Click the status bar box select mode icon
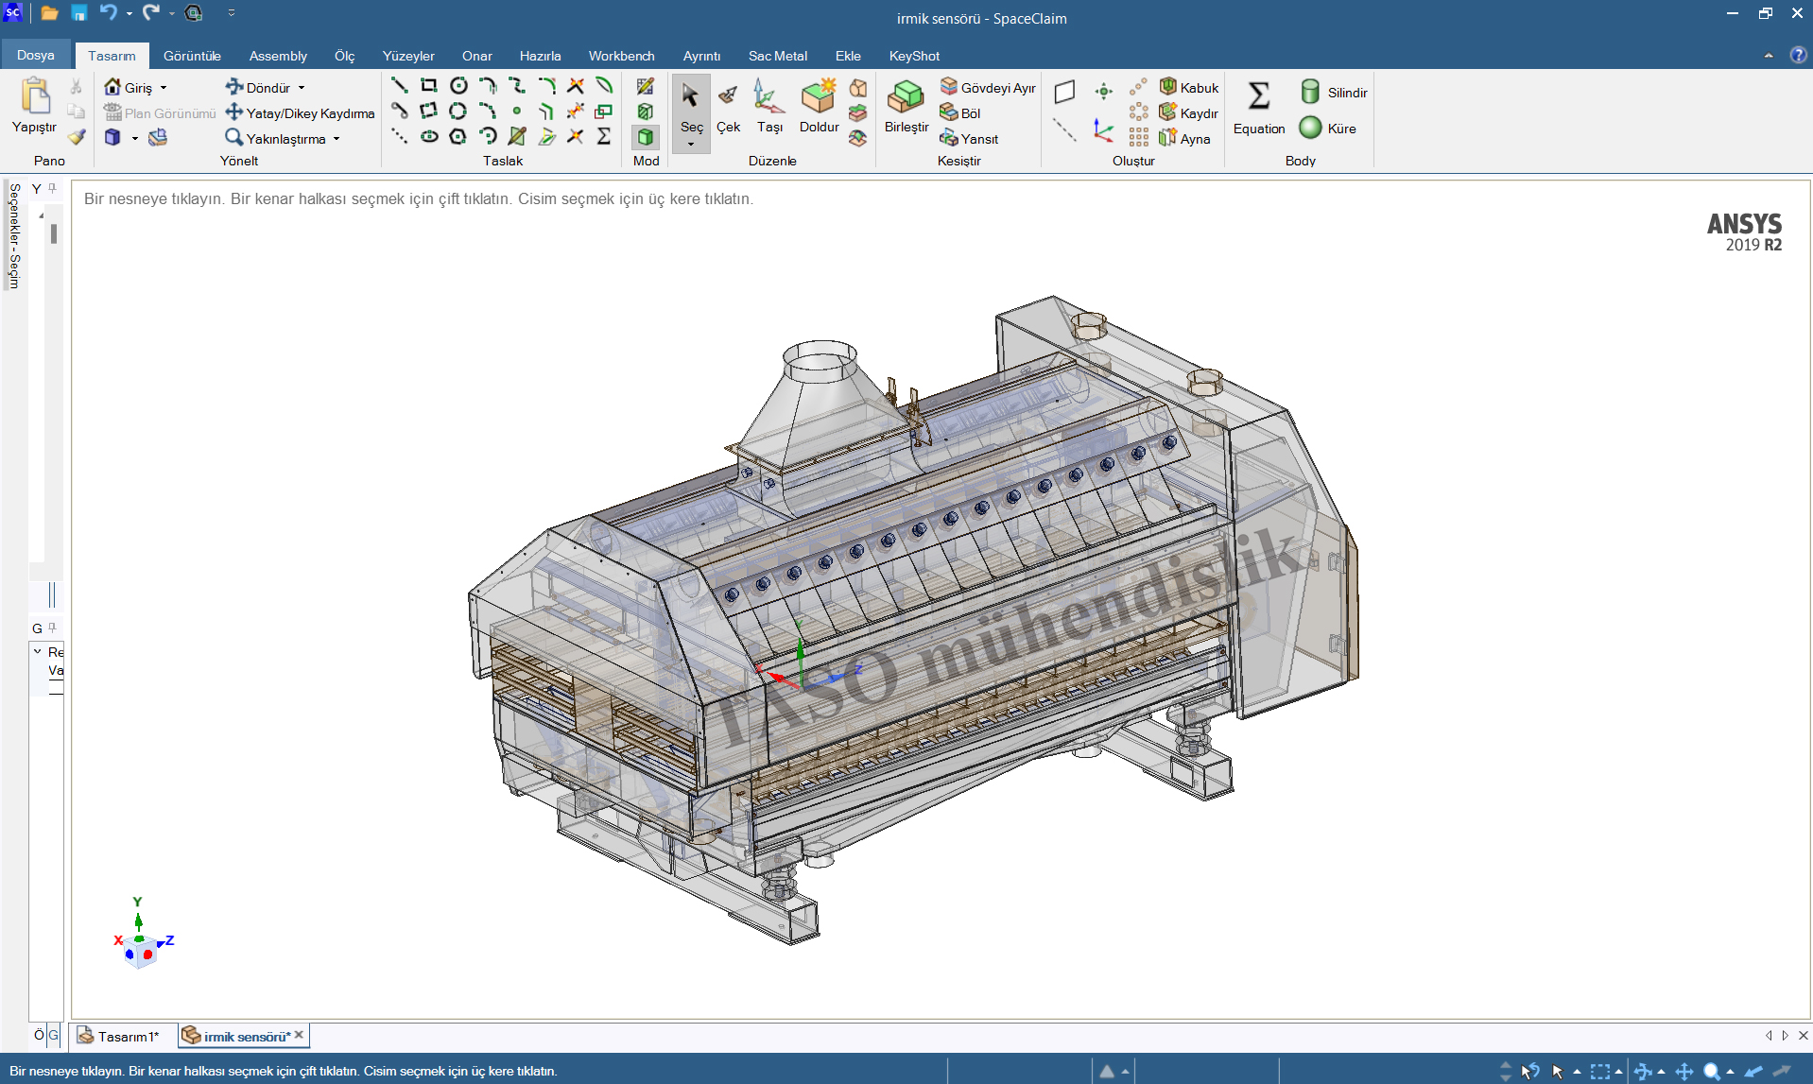 pos(1600,1072)
